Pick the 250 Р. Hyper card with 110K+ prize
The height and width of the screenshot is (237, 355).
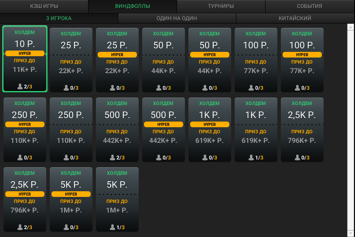(25, 129)
